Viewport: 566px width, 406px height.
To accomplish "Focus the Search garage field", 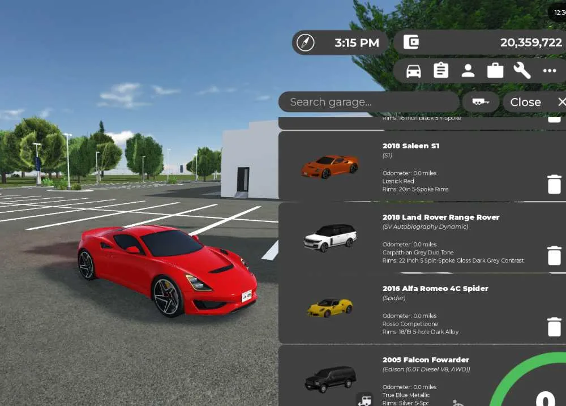I will click(x=368, y=102).
